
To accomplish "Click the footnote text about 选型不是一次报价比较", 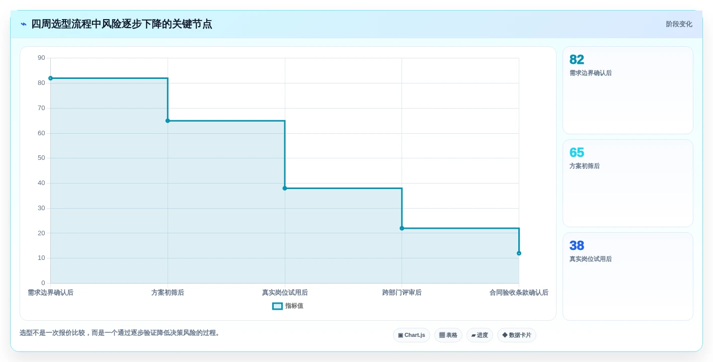I will [121, 333].
